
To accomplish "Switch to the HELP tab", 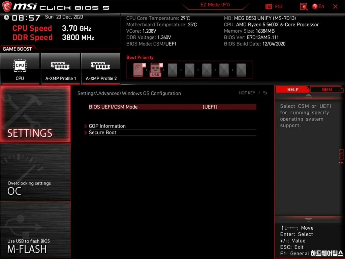I will coord(293,90).
